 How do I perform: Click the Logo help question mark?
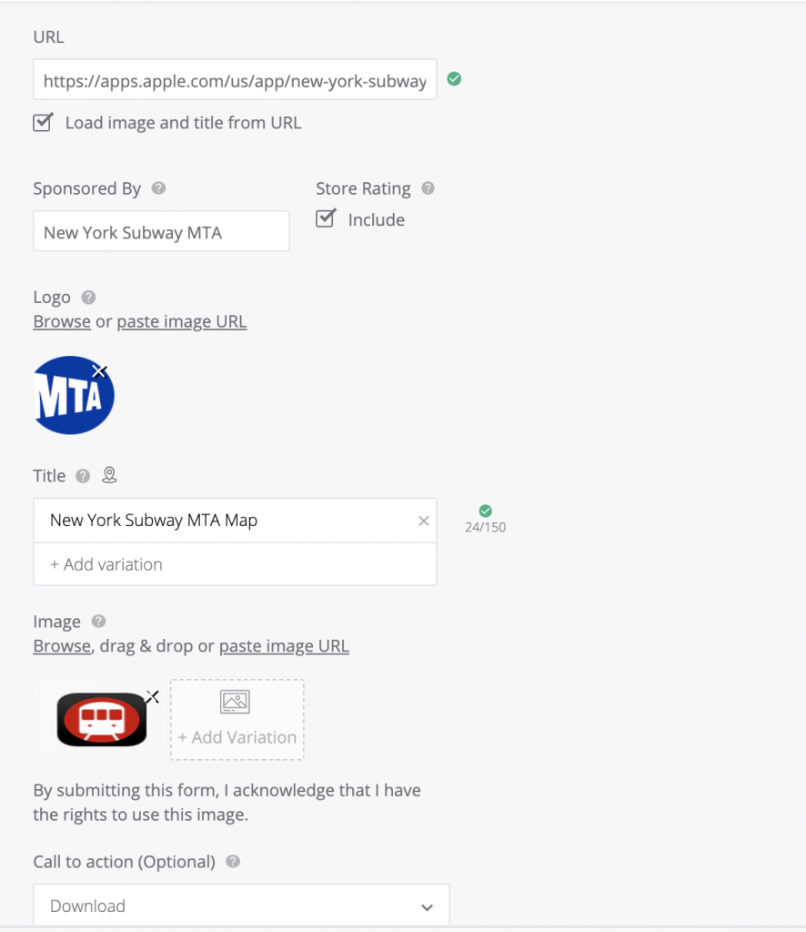click(x=88, y=297)
